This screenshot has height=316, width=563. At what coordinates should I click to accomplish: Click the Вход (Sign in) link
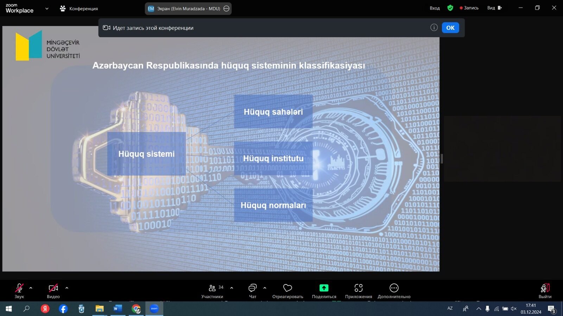(x=435, y=8)
